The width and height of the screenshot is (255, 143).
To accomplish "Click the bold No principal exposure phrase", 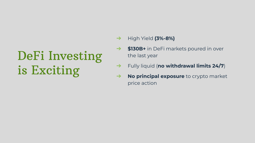I will coord(156,76).
